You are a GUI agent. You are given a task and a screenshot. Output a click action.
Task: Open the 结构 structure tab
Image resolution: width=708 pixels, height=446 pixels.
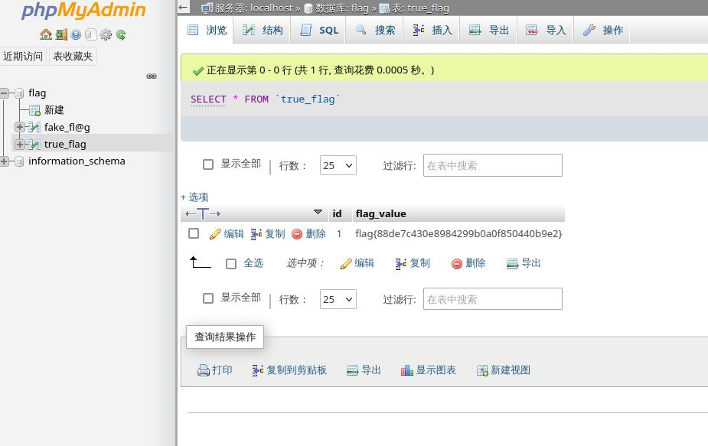click(263, 30)
